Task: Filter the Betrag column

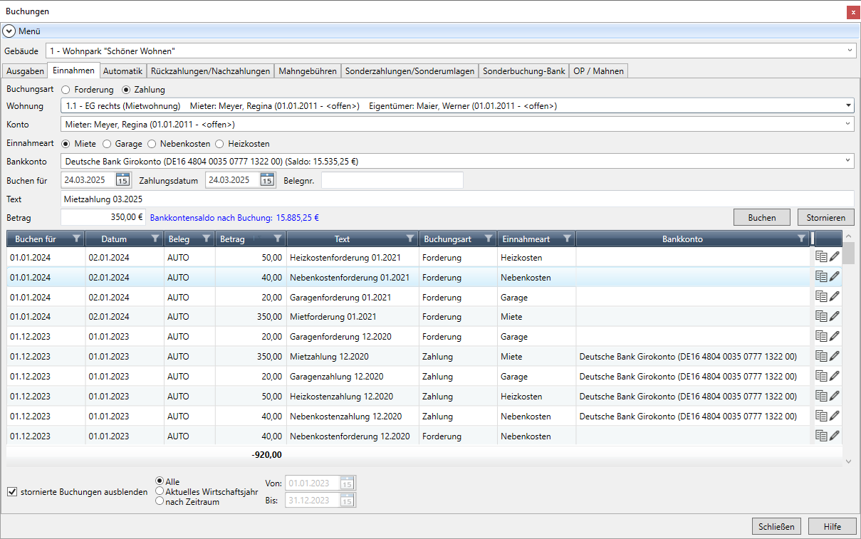Action: coord(278,239)
